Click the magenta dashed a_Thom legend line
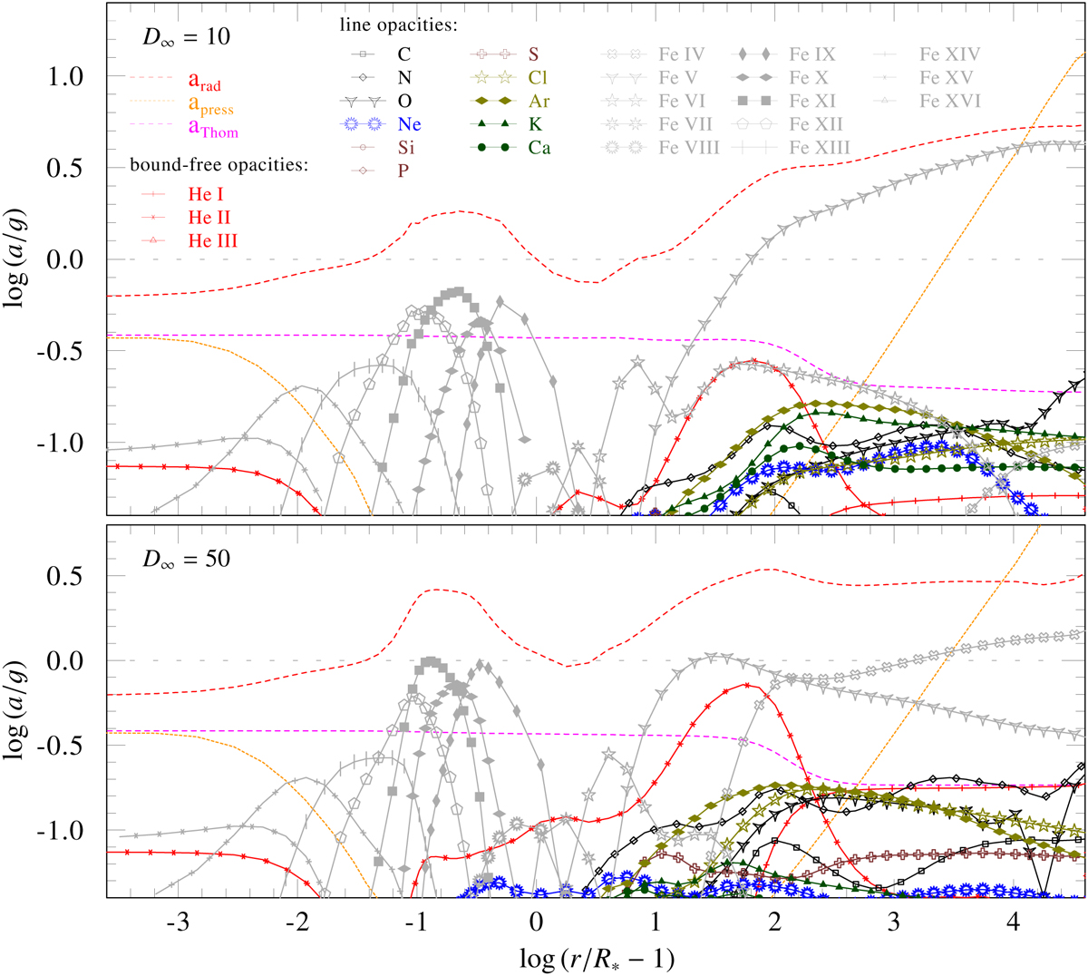The width and height of the screenshot is (1088, 976). coord(154,124)
